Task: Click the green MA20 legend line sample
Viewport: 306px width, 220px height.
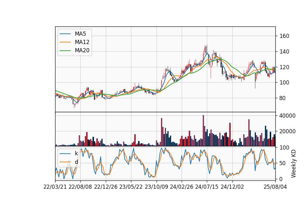Action: point(65,51)
